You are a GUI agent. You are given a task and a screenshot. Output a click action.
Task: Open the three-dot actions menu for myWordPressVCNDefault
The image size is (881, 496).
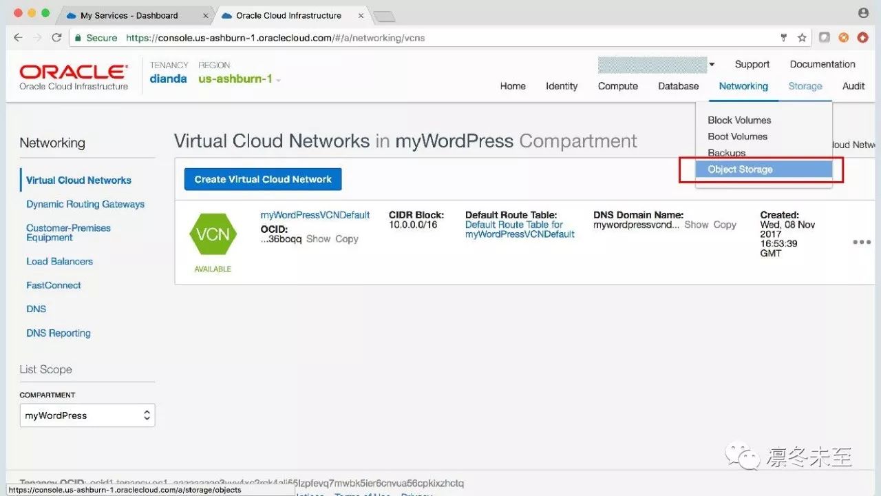(862, 242)
